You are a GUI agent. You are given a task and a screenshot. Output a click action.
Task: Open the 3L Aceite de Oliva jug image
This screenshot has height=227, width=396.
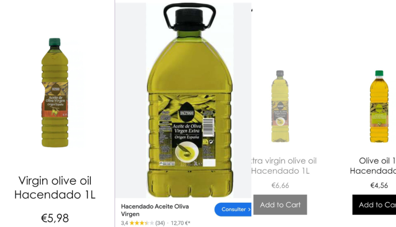point(190,100)
